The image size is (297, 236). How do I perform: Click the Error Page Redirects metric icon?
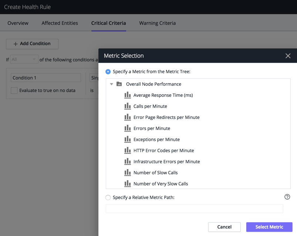pyautogui.click(x=128, y=117)
